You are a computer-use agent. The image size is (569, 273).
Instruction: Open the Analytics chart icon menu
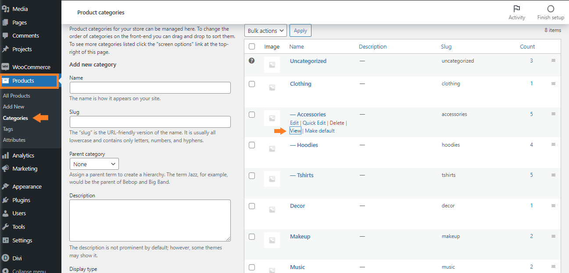tap(6, 155)
